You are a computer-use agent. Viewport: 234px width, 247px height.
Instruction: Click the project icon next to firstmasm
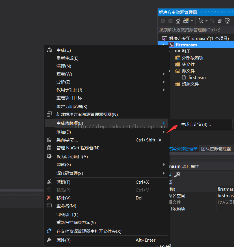[x=171, y=45]
